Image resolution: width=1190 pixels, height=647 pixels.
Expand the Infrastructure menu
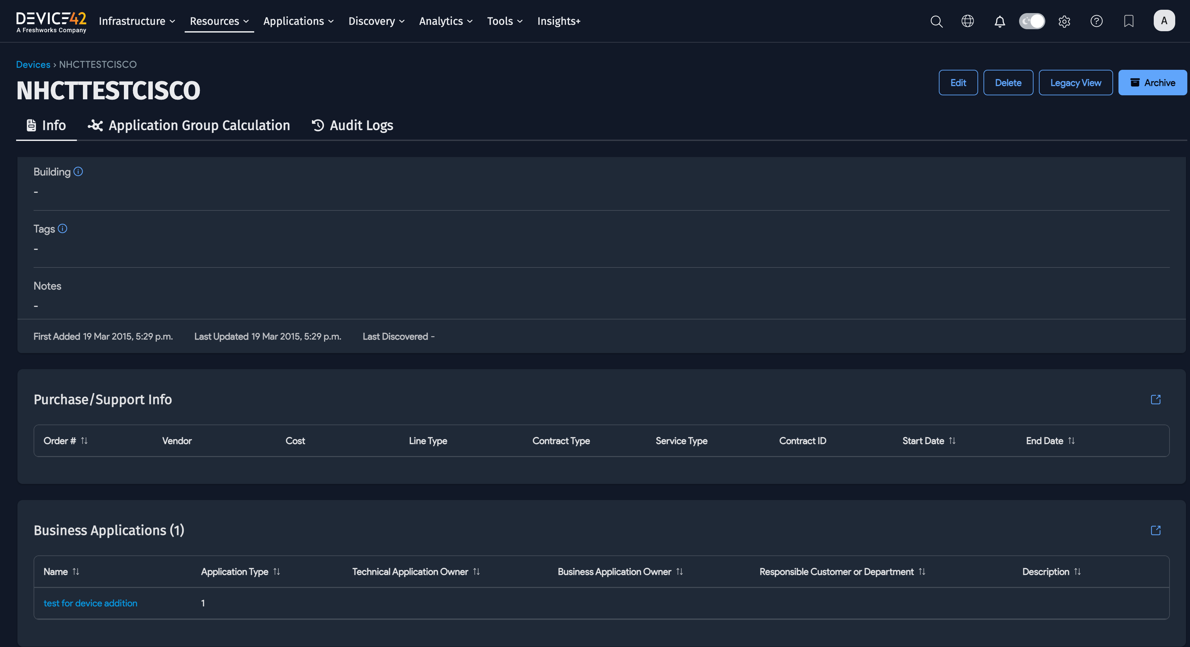pyautogui.click(x=137, y=21)
